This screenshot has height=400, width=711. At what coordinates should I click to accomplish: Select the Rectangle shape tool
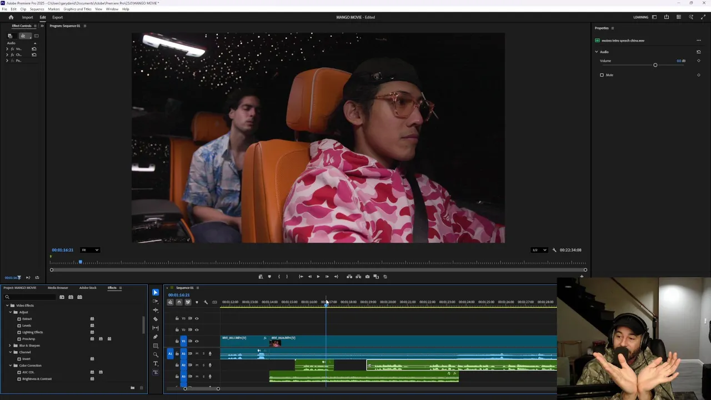(x=156, y=346)
